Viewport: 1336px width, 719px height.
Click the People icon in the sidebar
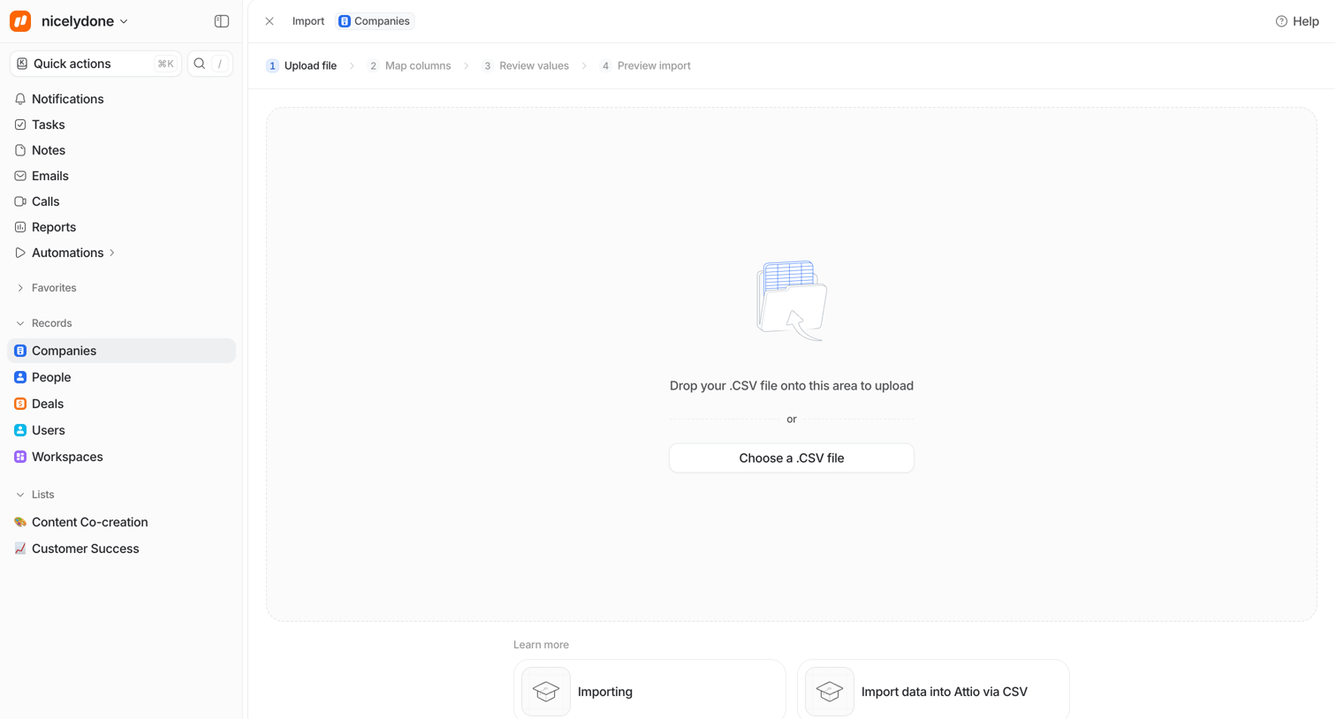20,377
